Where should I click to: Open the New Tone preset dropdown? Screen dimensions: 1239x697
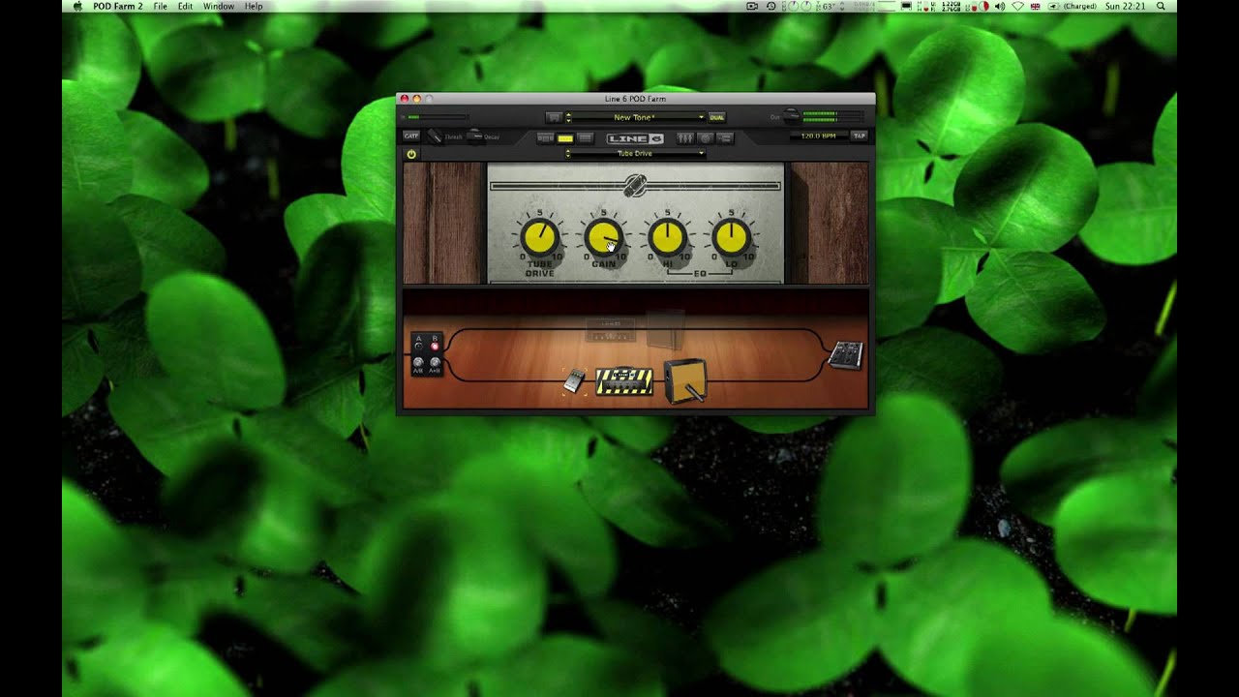pos(635,117)
